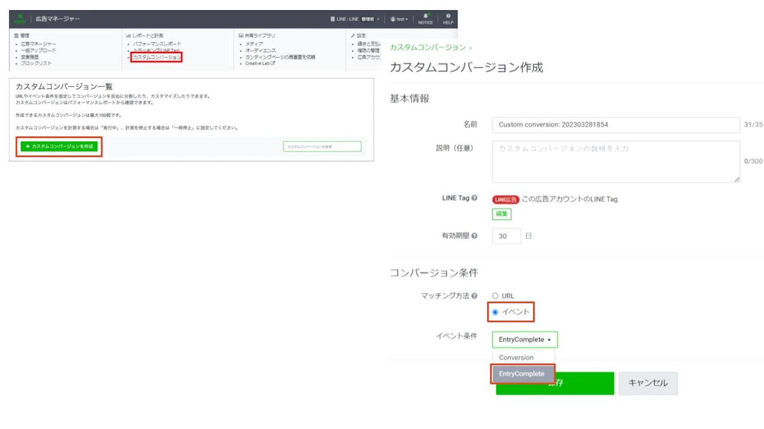Click the green 保存 button
This screenshot has height=429, width=764.
(x=555, y=383)
